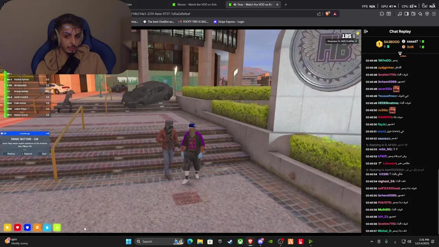Click username RAMIRRR in chat

coord(385,117)
